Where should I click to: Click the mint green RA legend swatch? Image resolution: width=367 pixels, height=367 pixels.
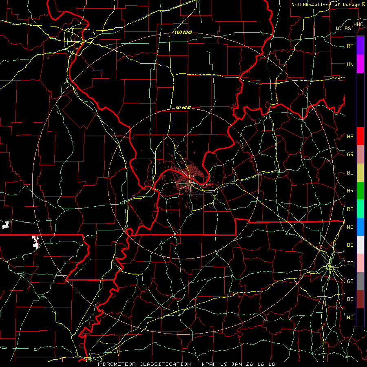coord(360,209)
